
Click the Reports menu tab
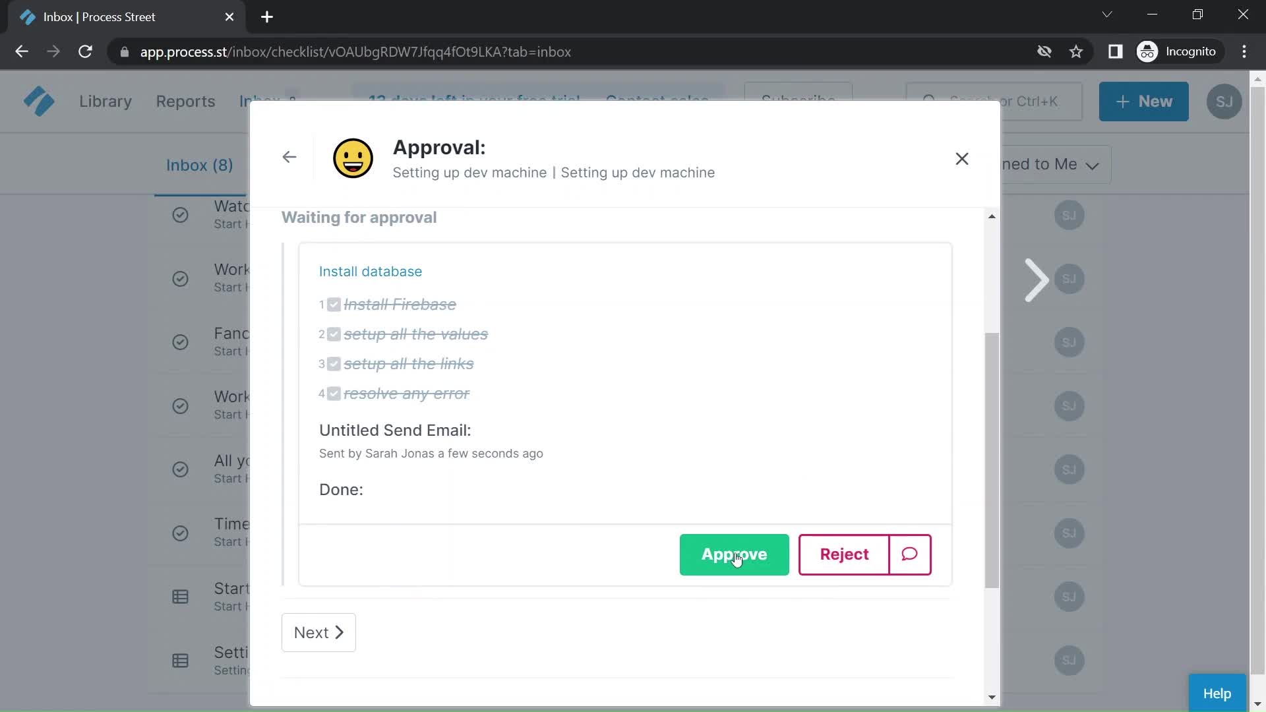(185, 101)
